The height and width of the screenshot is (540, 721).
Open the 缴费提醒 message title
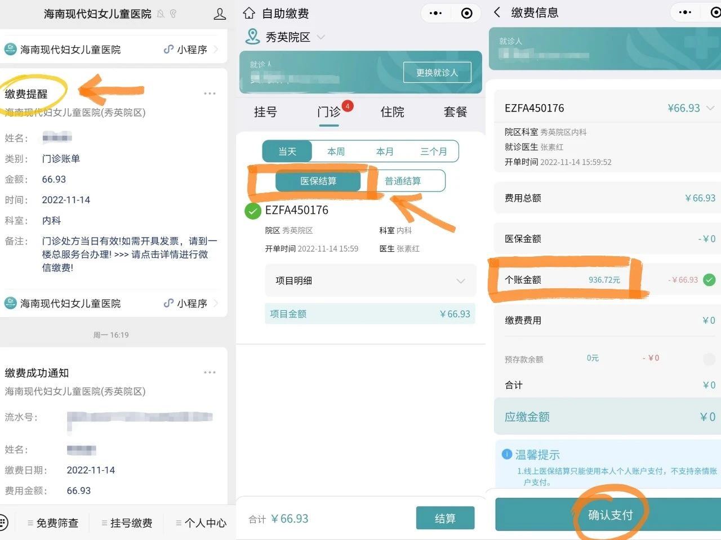[x=26, y=94]
